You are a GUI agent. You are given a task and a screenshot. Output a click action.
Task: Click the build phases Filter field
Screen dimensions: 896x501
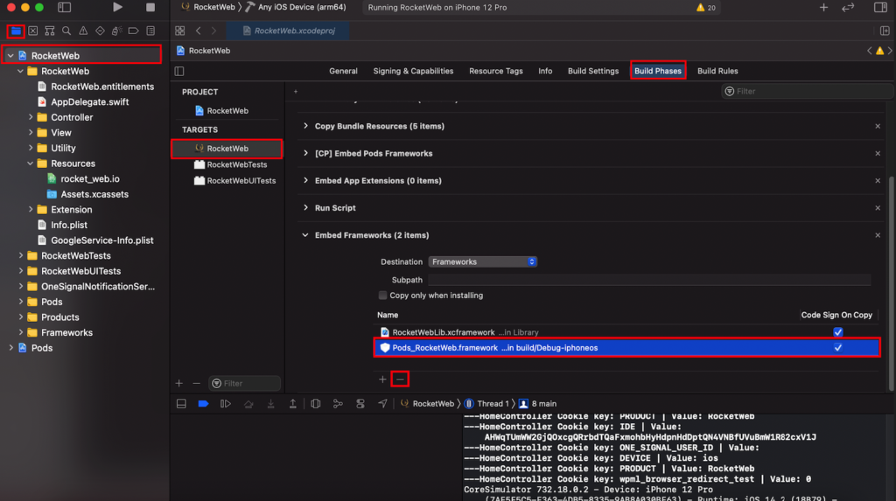pyautogui.click(x=806, y=92)
